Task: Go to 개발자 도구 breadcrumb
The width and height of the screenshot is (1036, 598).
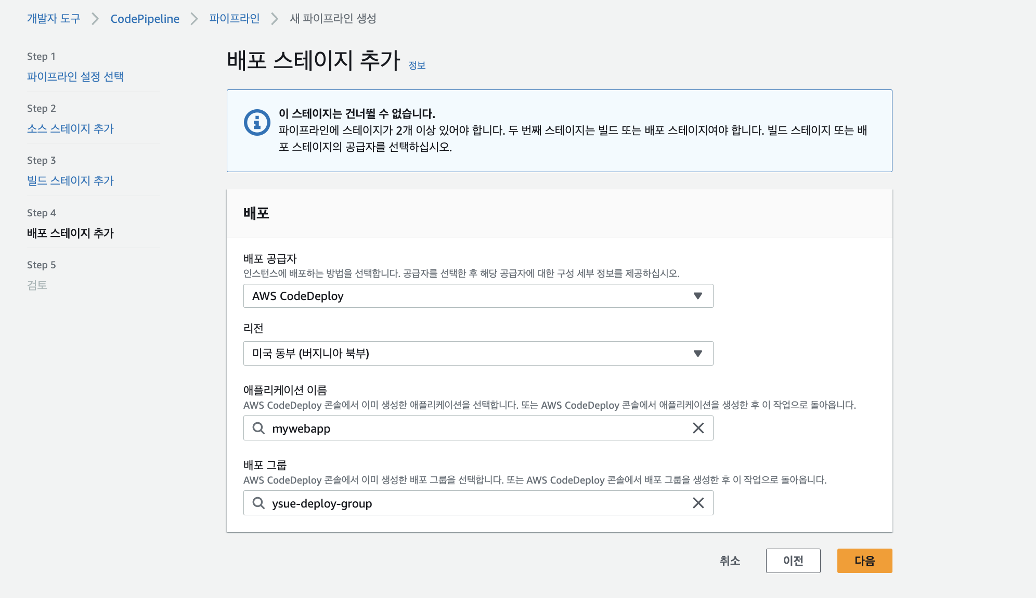Action: [x=54, y=19]
